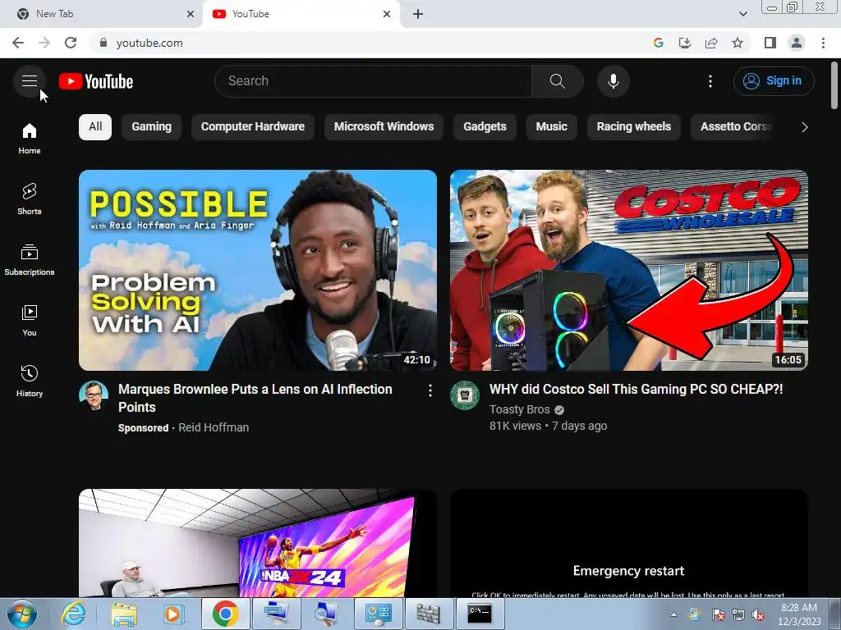Open Problem Solving With AI thumbnail
This screenshot has width=841, height=630.
(x=258, y=270)
